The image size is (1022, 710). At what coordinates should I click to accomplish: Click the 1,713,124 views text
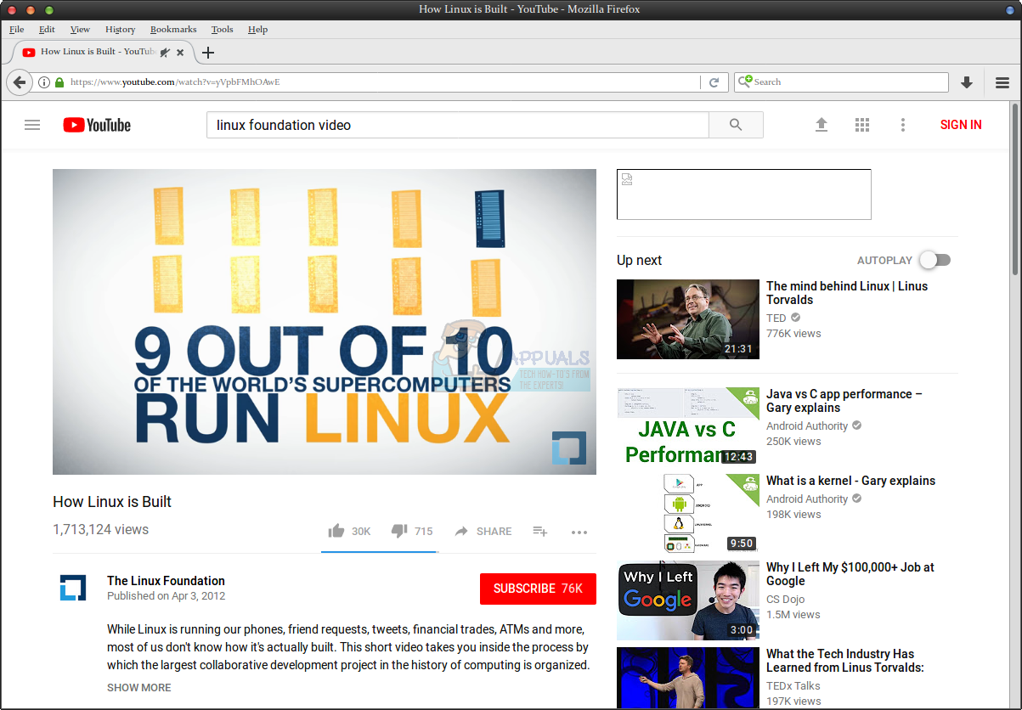(101, 529)
